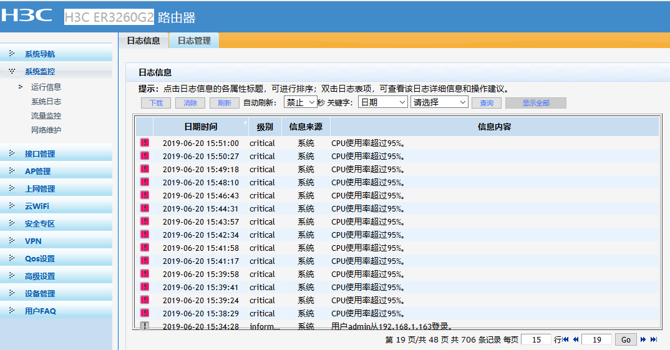Expand VPN menu arrow icon
This screenshot has width=670, height=350.
click(11, 241)
